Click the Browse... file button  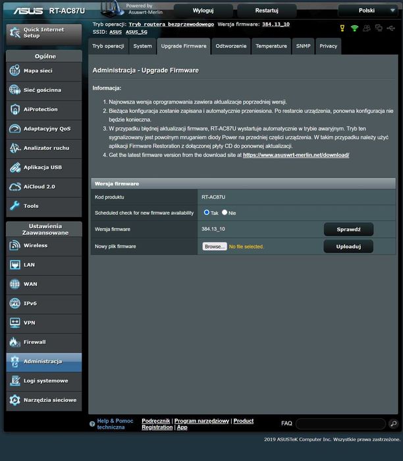[215, 247]
